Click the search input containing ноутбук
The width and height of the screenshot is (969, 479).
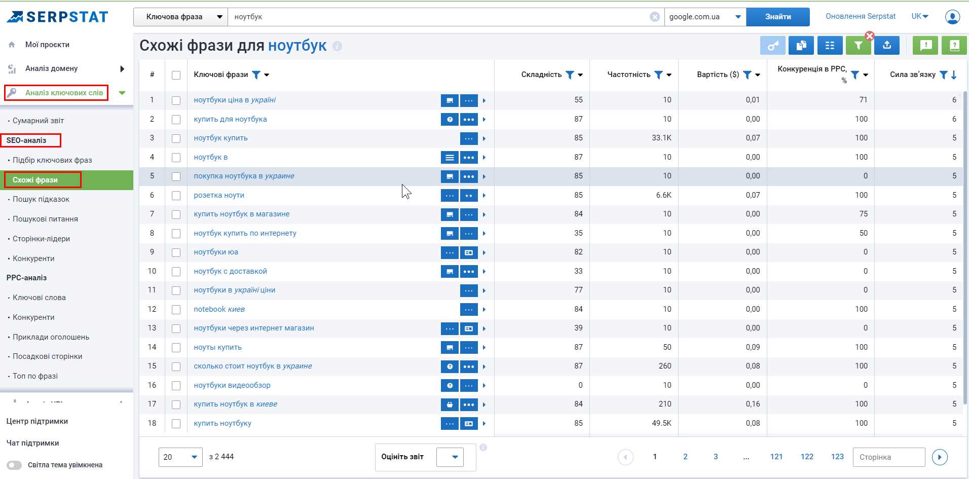(438, 17)
